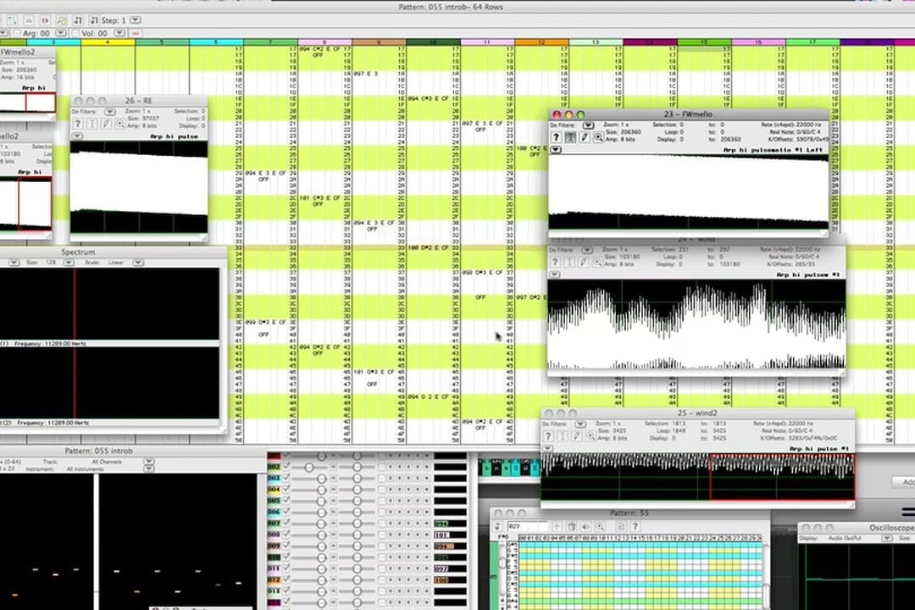Activate the magnifier zoom tool in wind2 editor
The image size is (915, 610).
[x=591, y=435]
